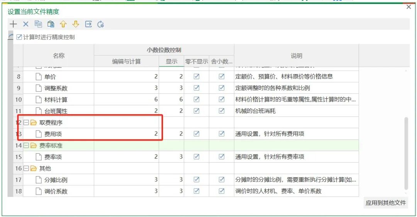Click the 说明 column header
This screenshot has height=217, width=417.
pyautogui.click(x=296, y=56)
